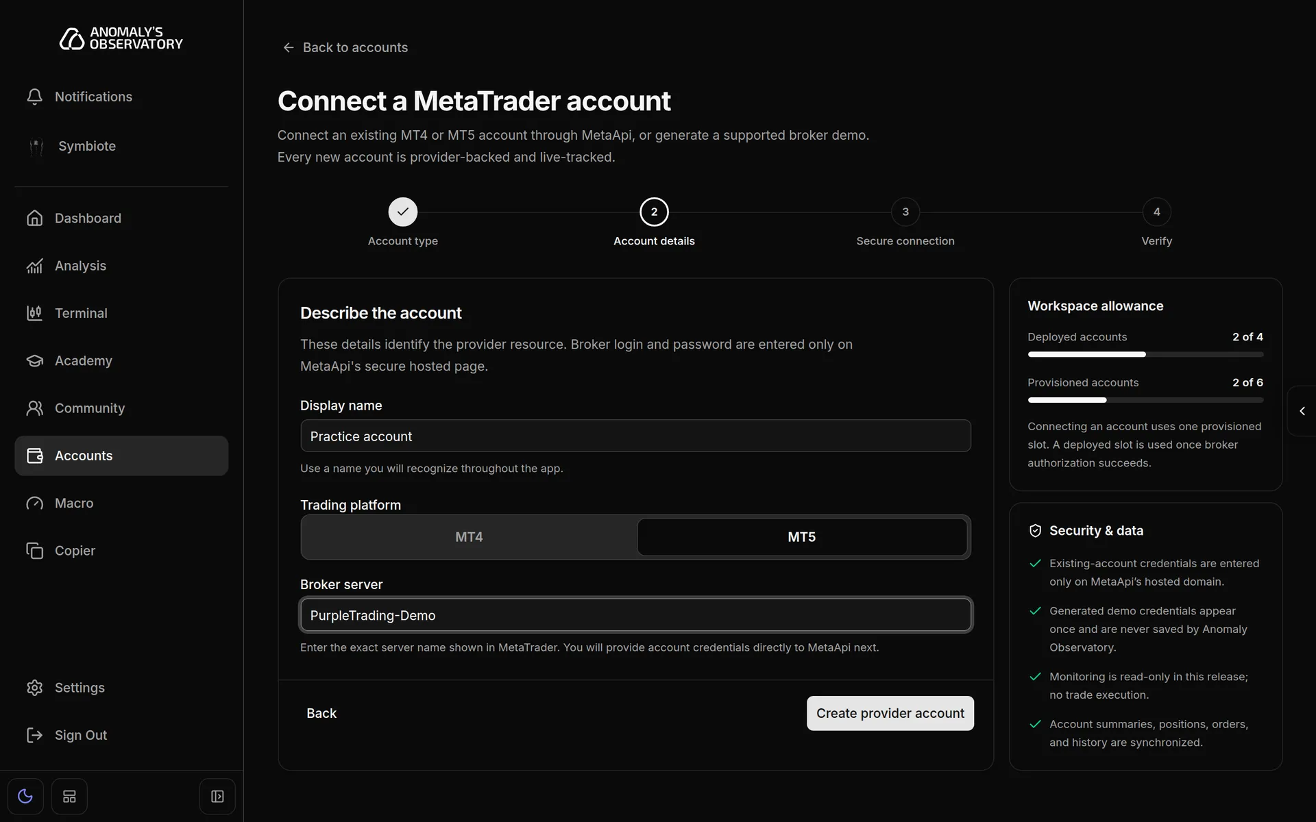Click the 'Describe the account' heading

click(x=381, y=313)
